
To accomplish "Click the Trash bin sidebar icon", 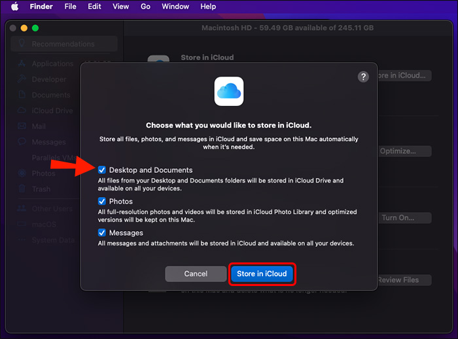I will point(22,188).
